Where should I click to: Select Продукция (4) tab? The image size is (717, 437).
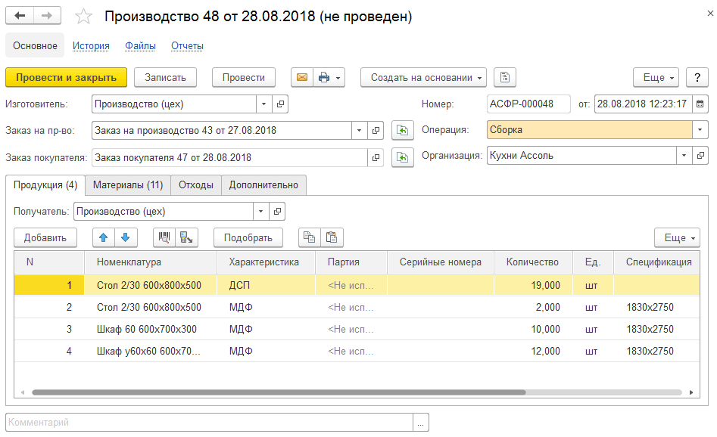pos(45,185)
